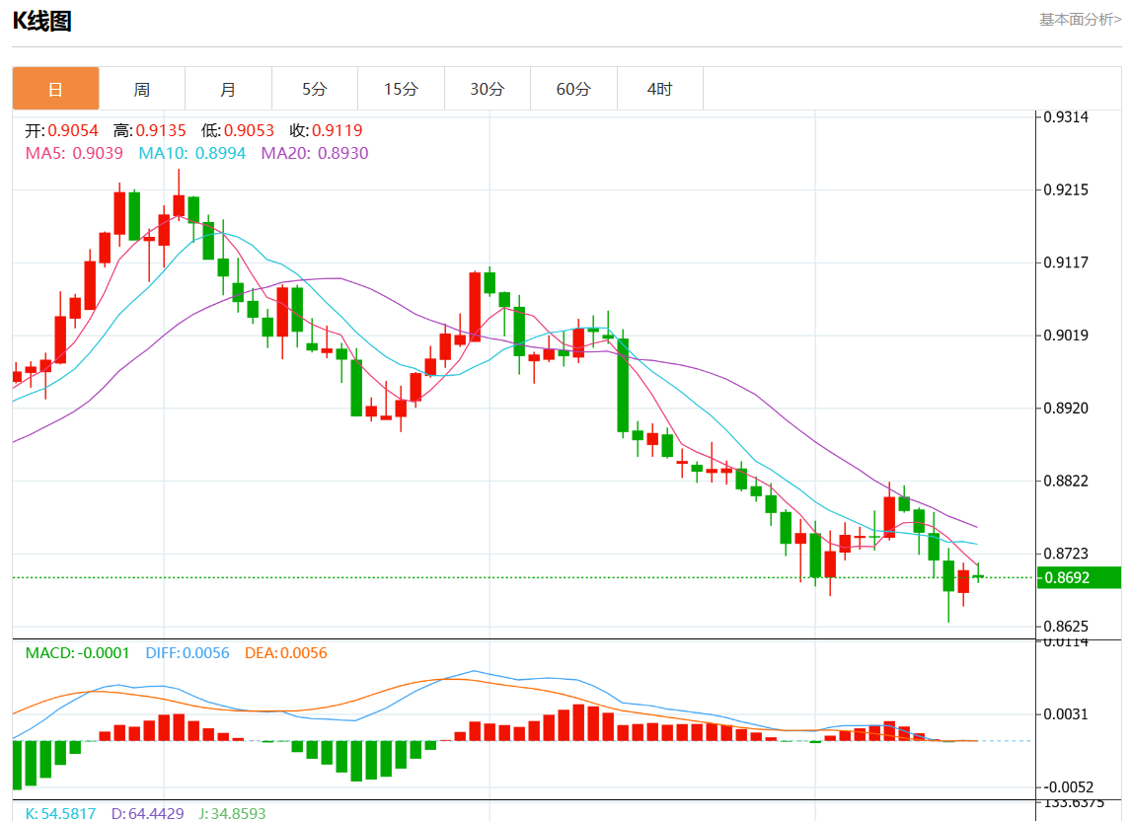Screen dimensions: 1132x821
Task: Click the 0.9314 price axis label
Action: click(x=1066, y=117)
